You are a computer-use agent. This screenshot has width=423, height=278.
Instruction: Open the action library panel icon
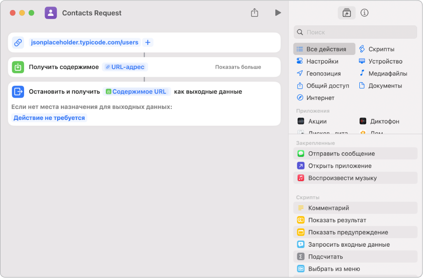[x=347, y=13]
